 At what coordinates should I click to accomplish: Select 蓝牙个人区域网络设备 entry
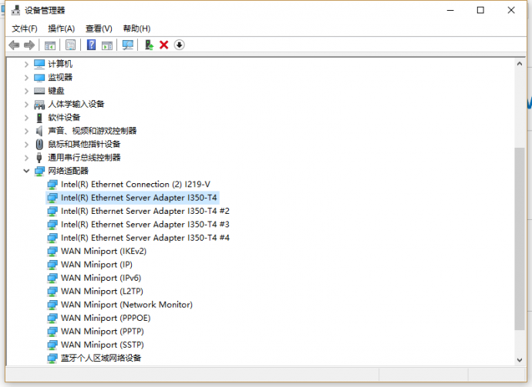click(101, 358)
